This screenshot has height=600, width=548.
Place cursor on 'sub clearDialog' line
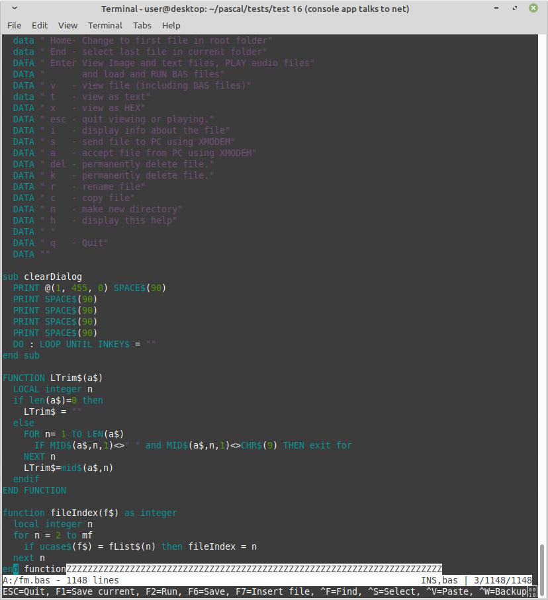click(x=42, y=277)
